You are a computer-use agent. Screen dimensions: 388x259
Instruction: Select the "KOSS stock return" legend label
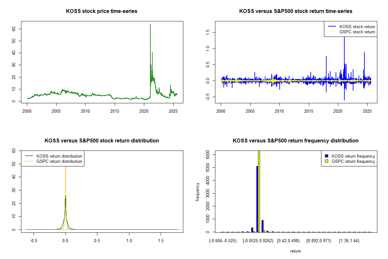point(357,27)
